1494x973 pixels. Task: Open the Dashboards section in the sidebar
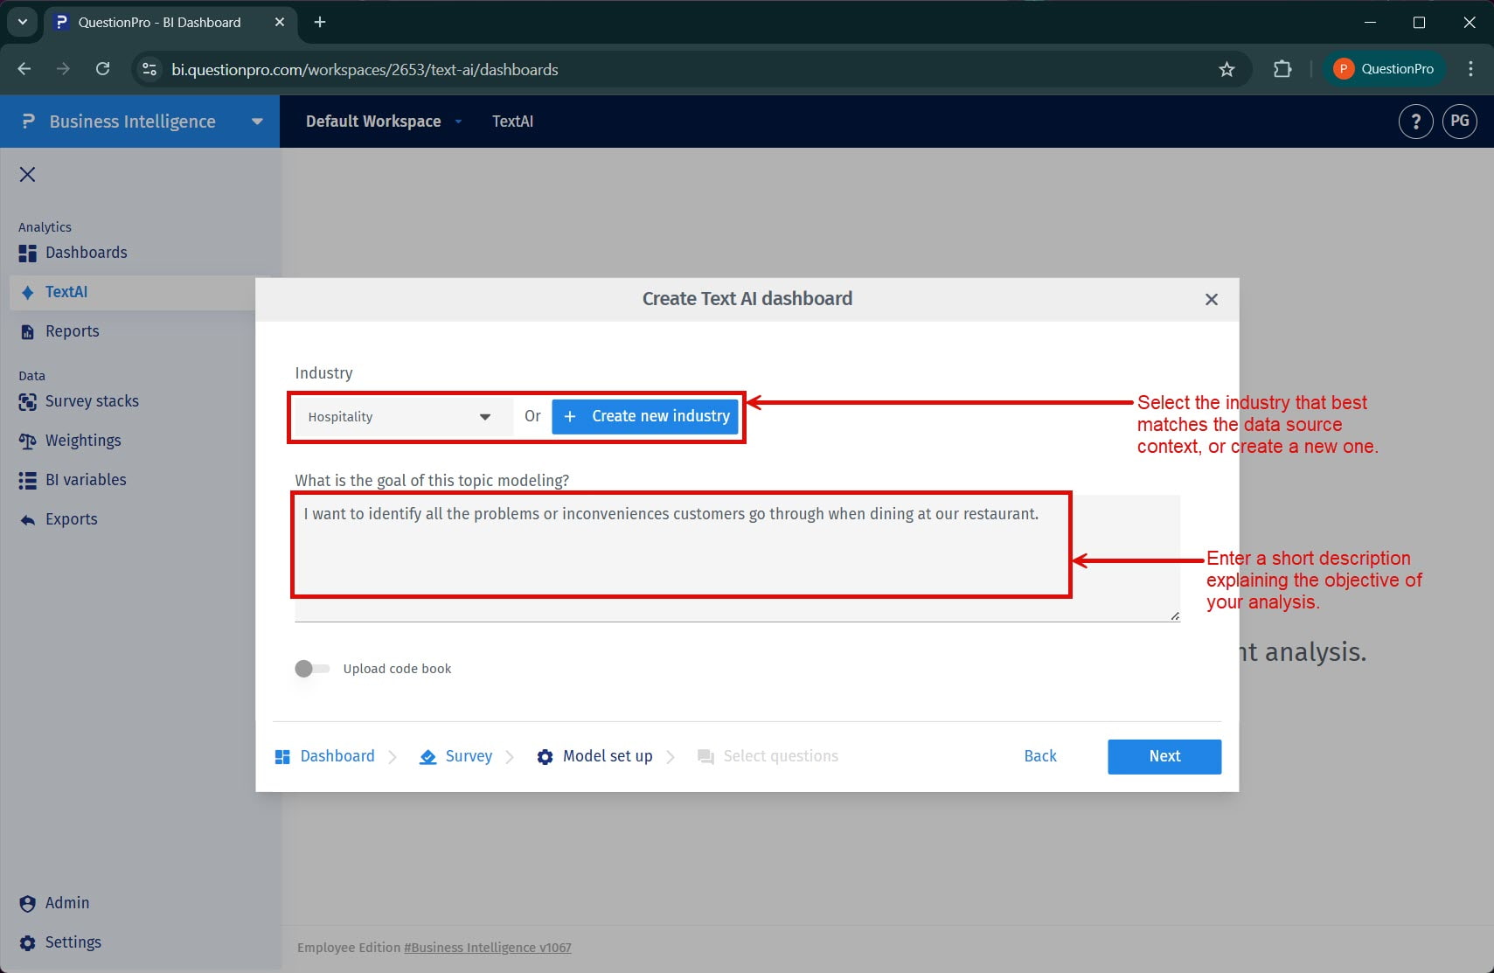coord(86,253)
